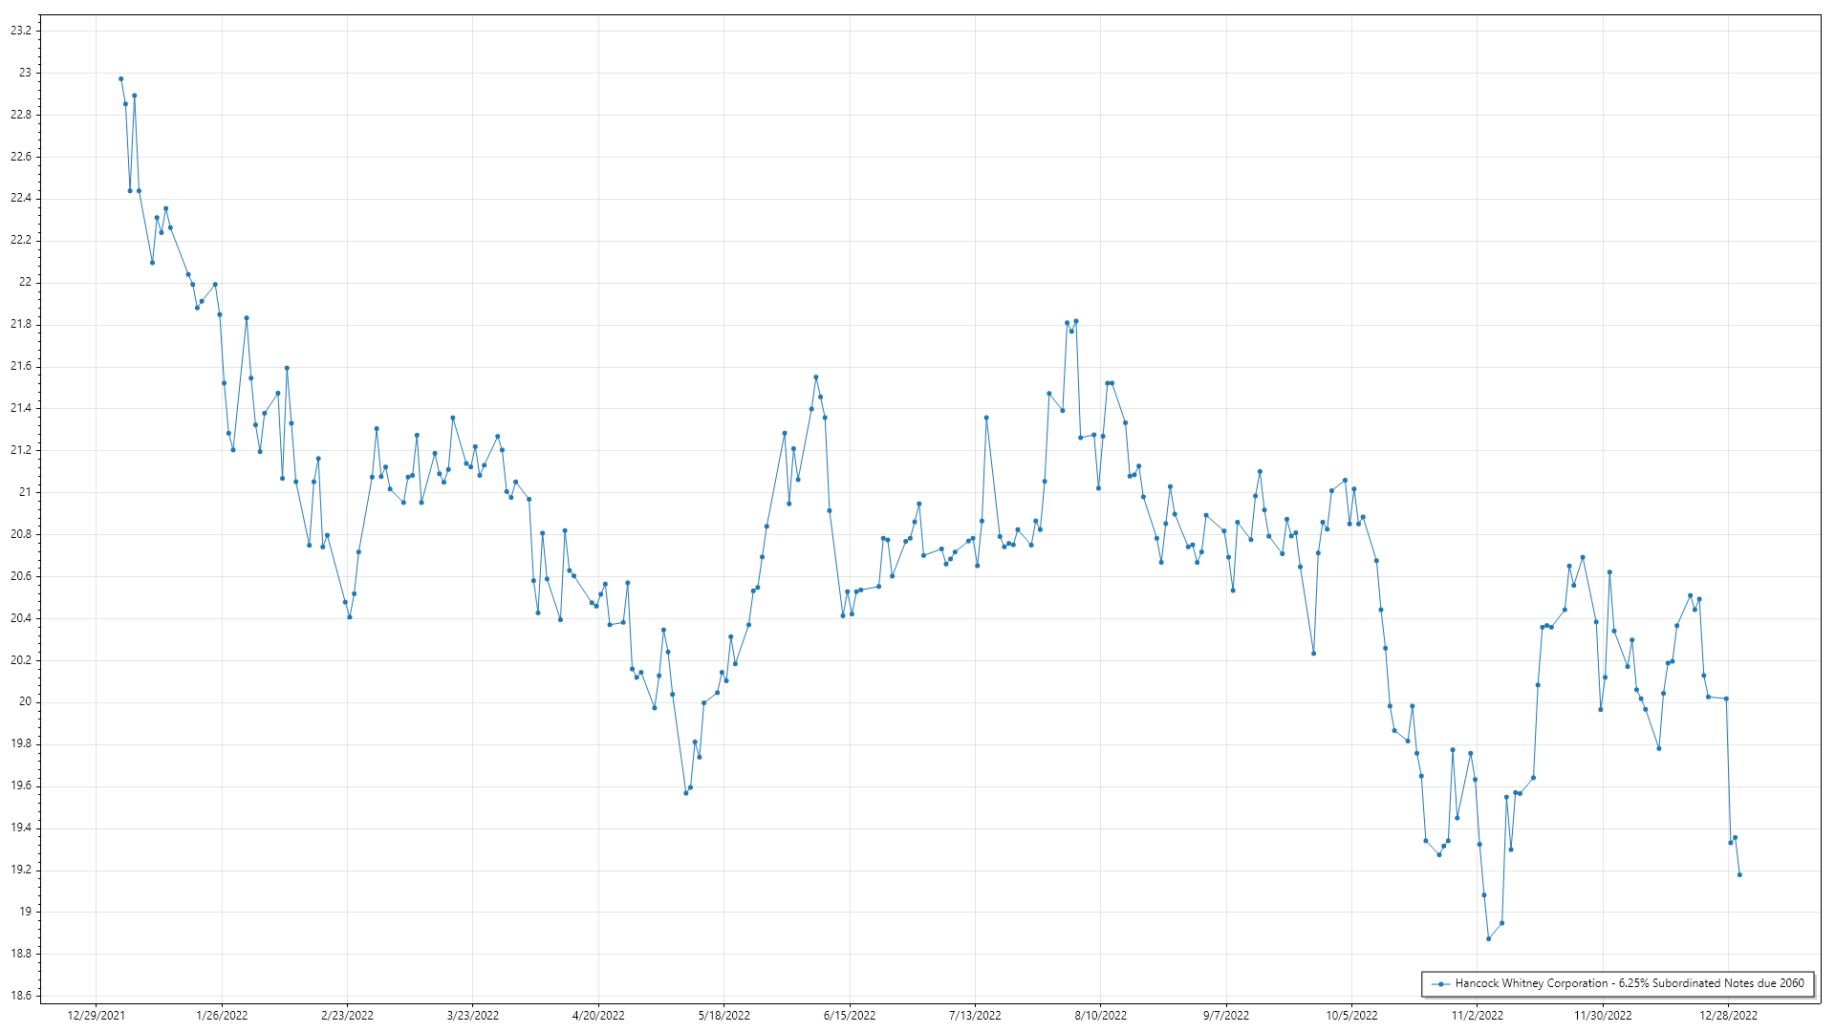Image resolution: width=1835 pixels, height=1032 pixels.
Task: Select the 6/15/2022 x-axis date label
Action: click(850, 1016)
